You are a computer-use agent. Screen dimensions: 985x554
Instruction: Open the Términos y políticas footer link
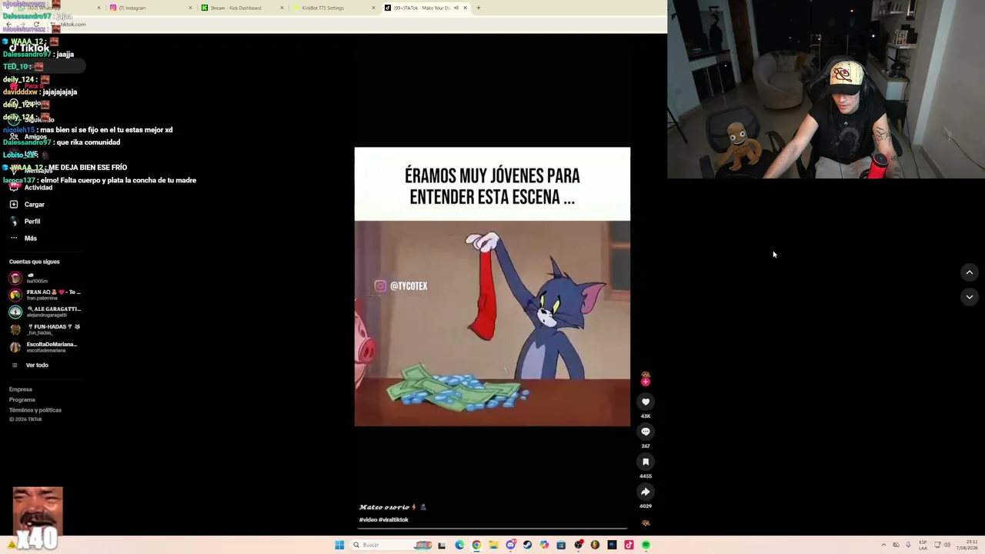[35, 410]
